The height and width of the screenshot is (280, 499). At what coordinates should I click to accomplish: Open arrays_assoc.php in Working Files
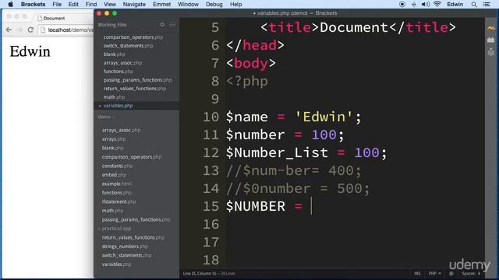pyautogui.click(x=122, y=63)
